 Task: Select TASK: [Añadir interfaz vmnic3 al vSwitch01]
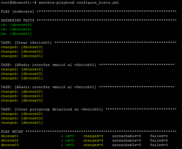(x=87, y=87)
